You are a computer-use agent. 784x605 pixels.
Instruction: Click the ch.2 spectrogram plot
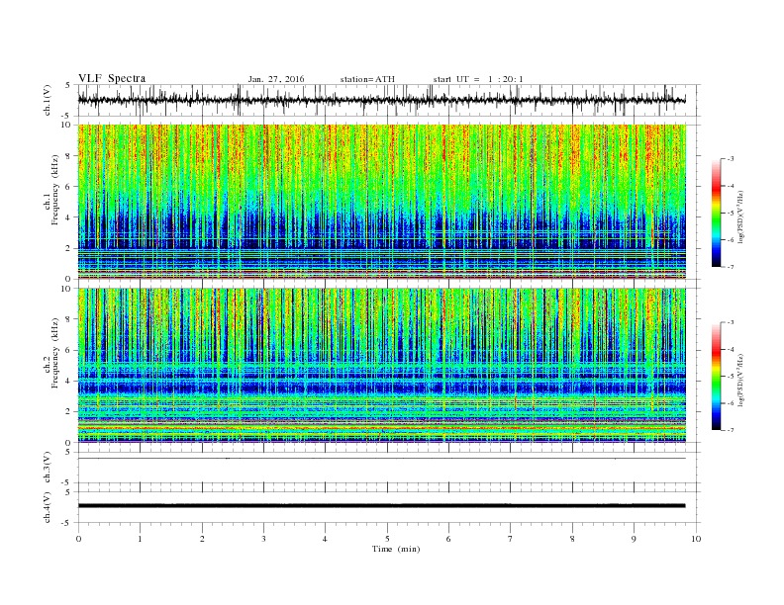[x=381, y=366]
